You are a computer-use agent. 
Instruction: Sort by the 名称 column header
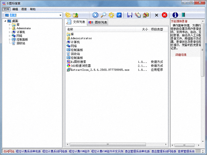(x=100, y=29)
